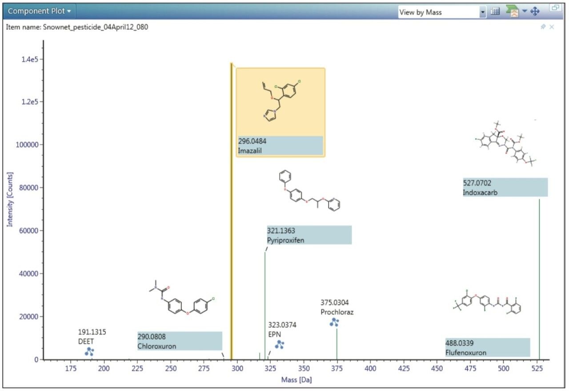Click the table grid view icon
The width and height of the screenshot is (569, 391).
coord(495,12)
